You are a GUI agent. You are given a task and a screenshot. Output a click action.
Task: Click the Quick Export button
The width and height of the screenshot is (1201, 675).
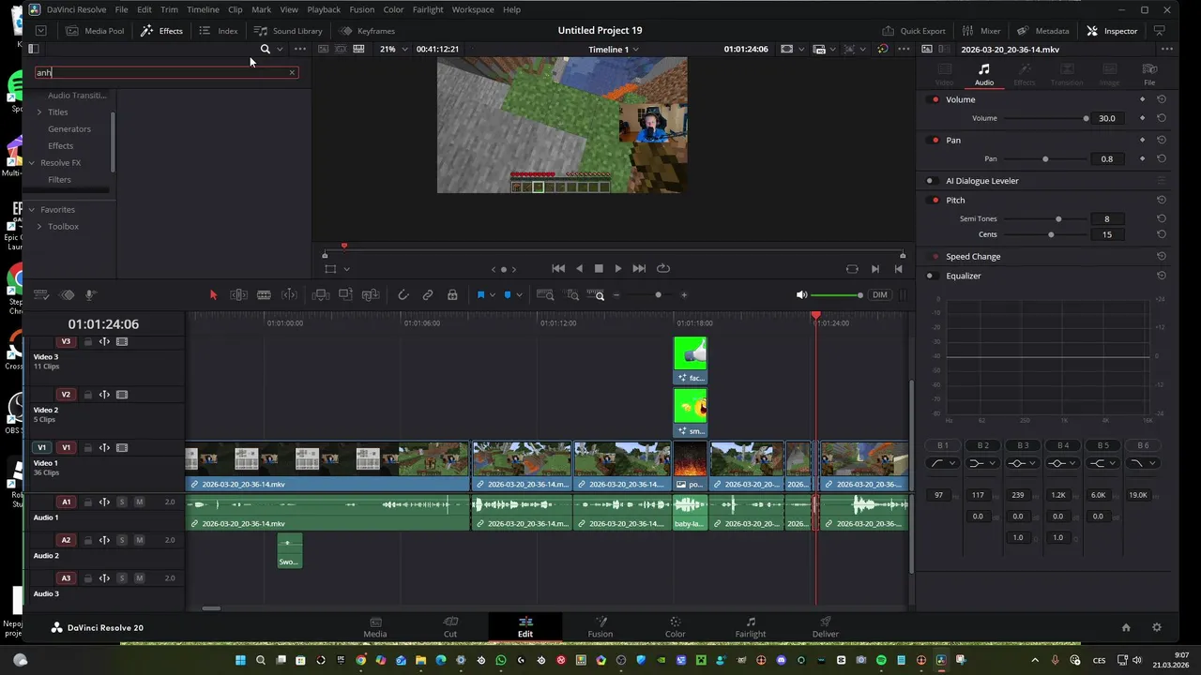(913, 31)
